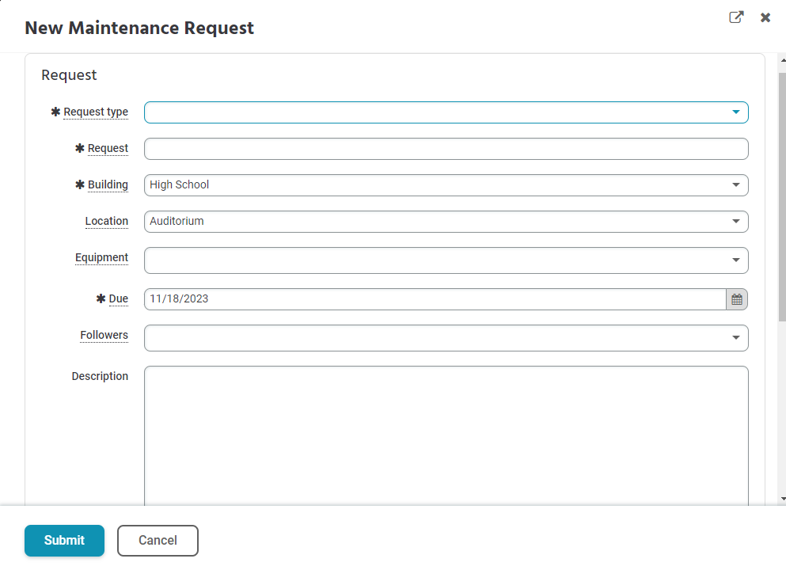This screenshot has width=786, height=570.
Task: Open the Location dropdown list
Action: coord(736,222)
